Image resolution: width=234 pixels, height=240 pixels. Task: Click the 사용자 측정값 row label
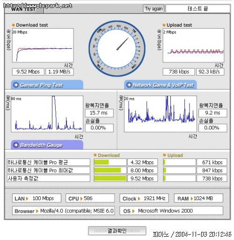pyautogui.click(x=49, y=179)
